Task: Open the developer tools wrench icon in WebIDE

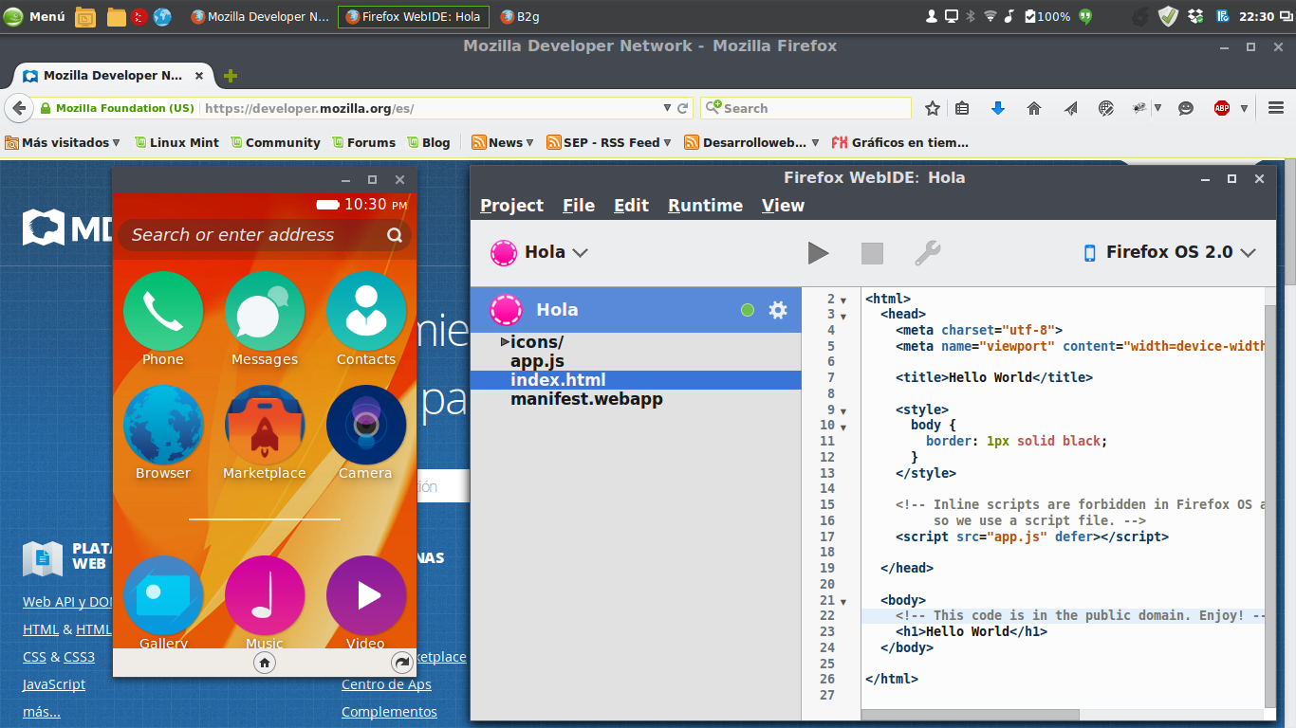Action: (927, 253)
